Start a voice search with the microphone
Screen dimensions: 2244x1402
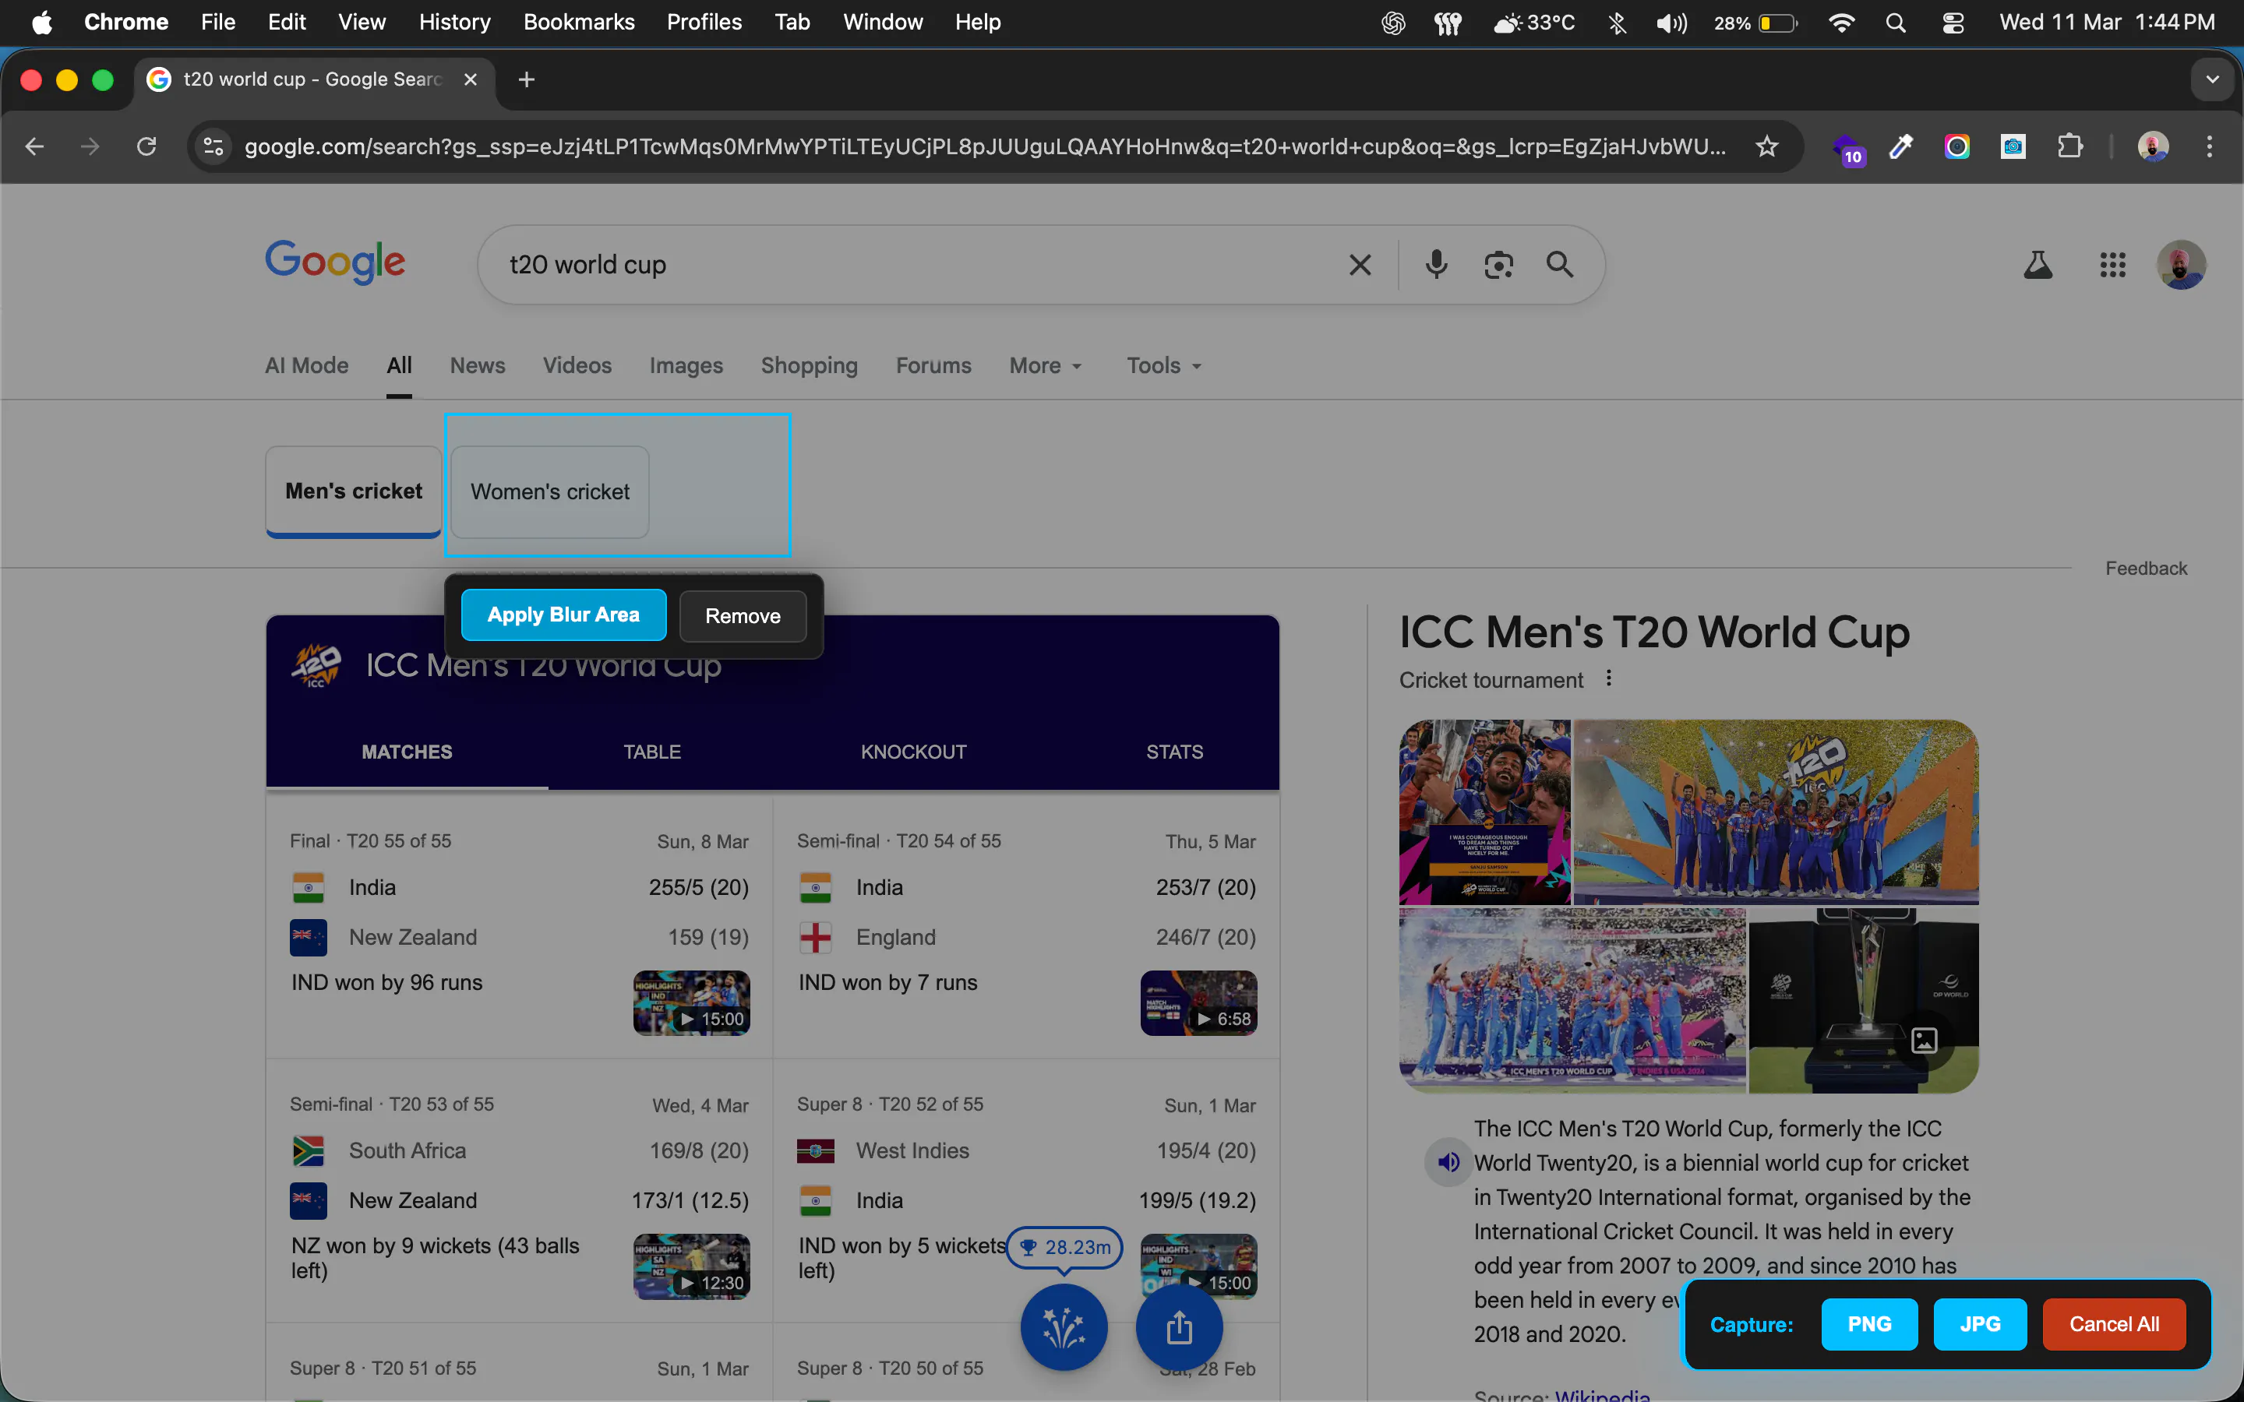pos(1436,265)
